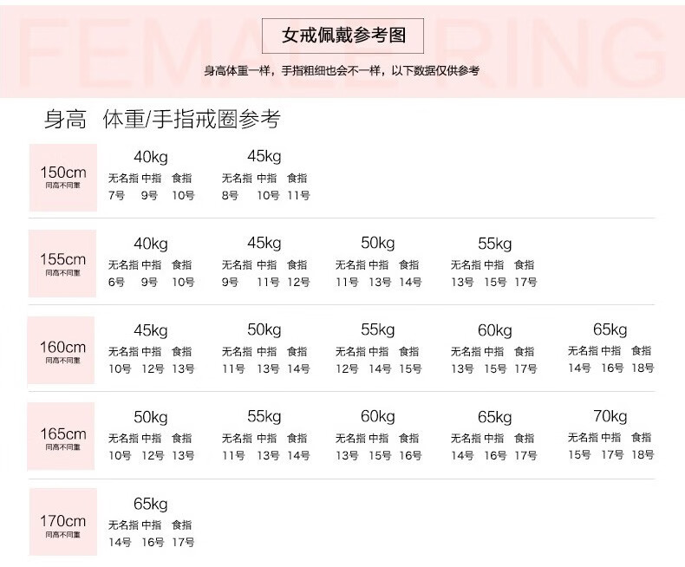
Task: Click 45kg in the 150cm row
Action: tap(264, 157)
